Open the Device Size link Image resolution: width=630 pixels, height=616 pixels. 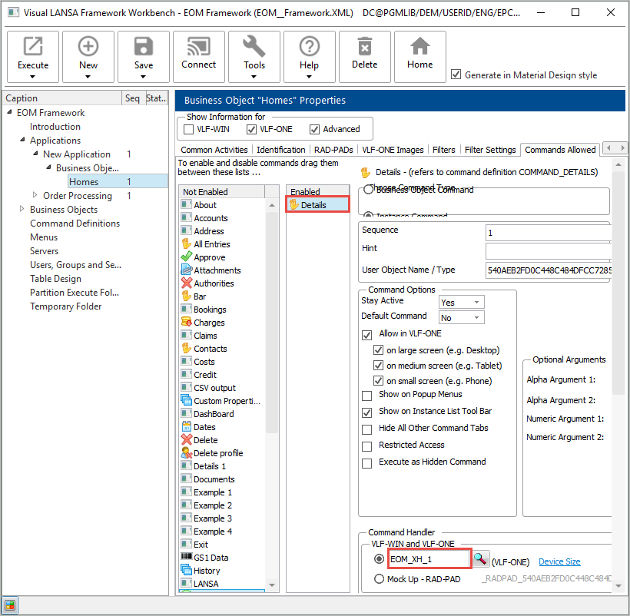click(559, 562)
